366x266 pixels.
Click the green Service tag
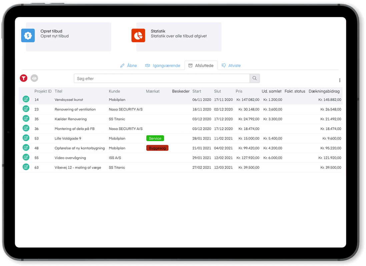(155, 138)
